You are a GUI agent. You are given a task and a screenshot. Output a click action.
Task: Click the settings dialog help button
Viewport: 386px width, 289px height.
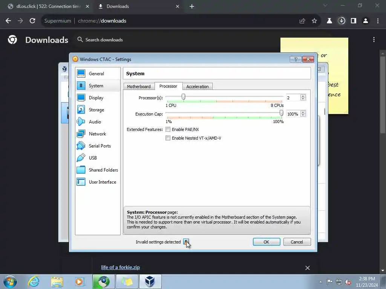click(296, 59)
